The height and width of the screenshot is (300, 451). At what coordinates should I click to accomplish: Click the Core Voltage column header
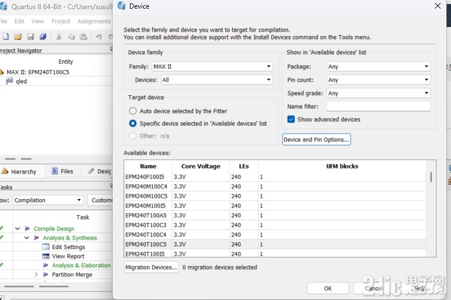201,166
